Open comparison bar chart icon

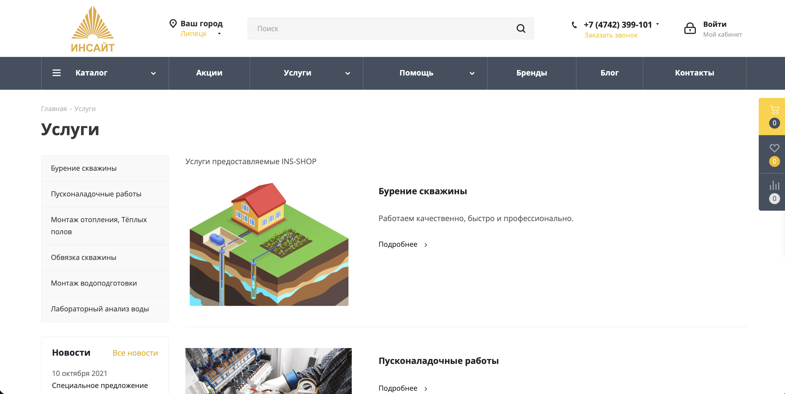tap(774, 186)
